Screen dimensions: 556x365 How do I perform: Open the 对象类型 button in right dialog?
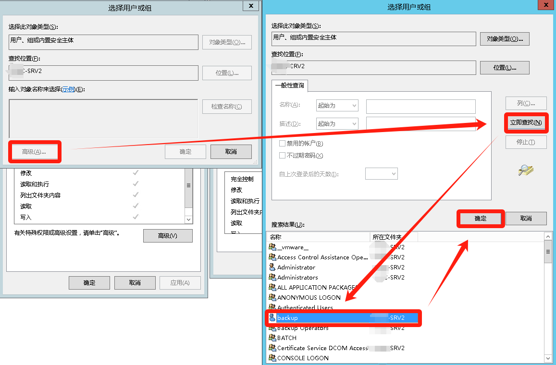[504, 39]
